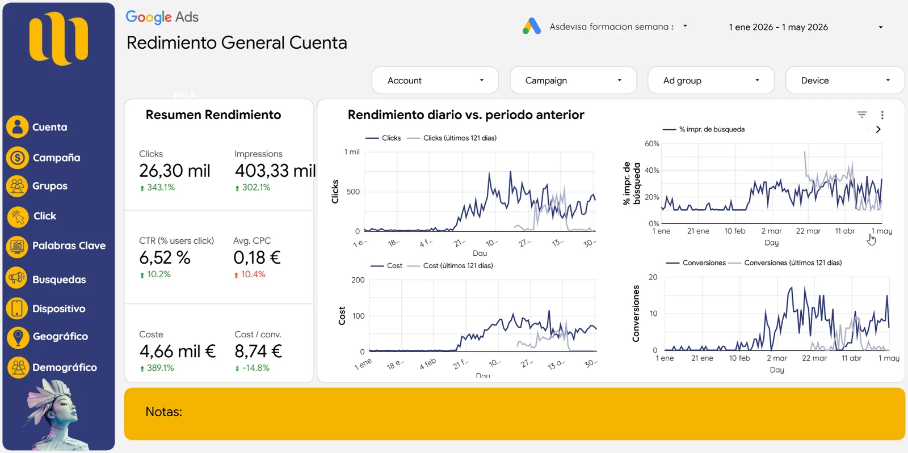The width and height of the screenshot is (908, 453).
Task: Toggle the Conversiones legend series
Action: click(696, 263)
